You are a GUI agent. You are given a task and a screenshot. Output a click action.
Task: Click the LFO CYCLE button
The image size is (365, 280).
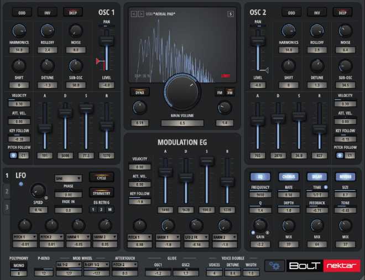coord(101,178)
